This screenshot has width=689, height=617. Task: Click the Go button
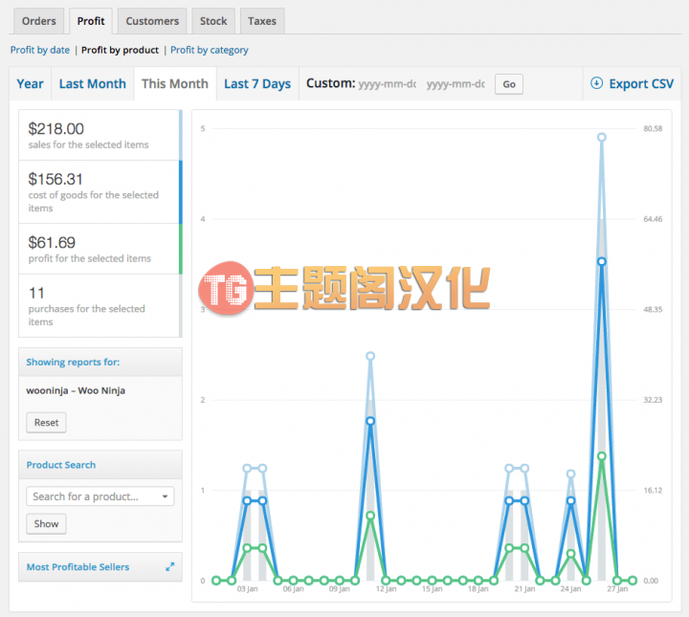point(509,84)
